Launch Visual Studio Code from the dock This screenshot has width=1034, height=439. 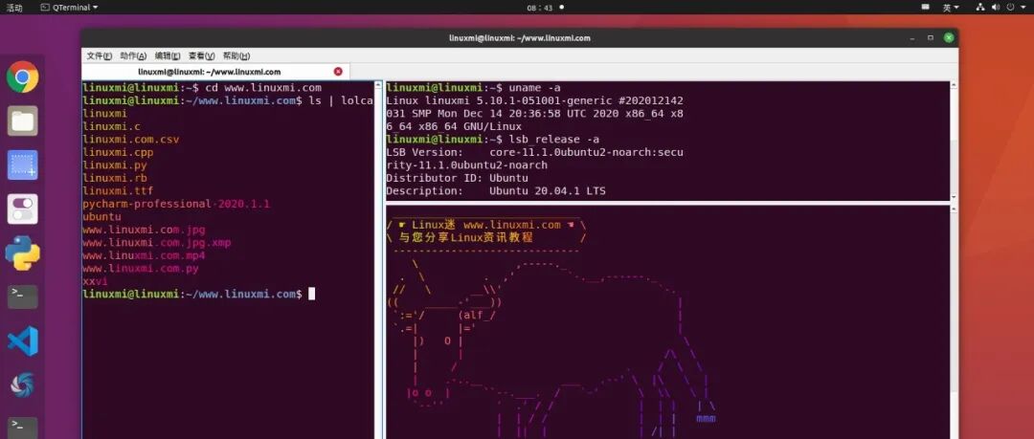[22, 341]
